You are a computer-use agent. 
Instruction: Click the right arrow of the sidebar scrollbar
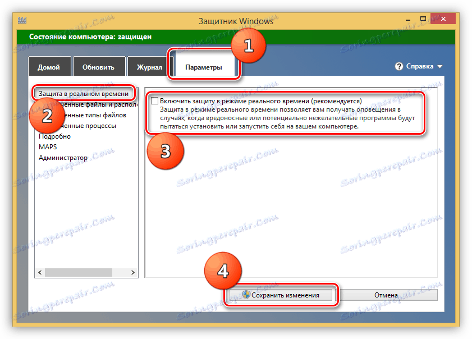click(133, 272)
